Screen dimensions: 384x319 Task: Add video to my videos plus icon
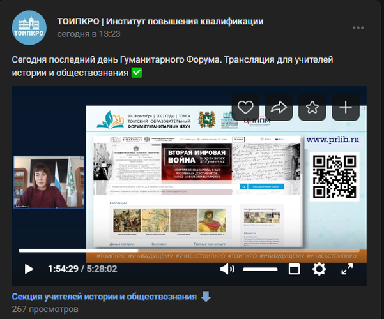346,107
